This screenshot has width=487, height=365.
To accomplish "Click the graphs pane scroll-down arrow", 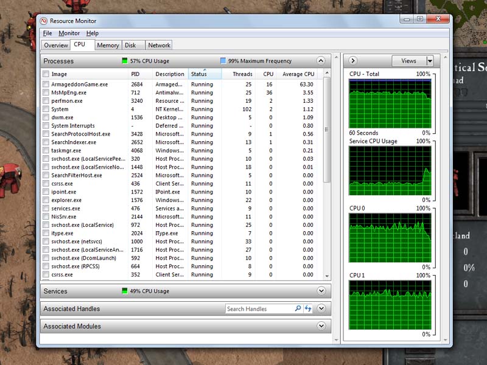I will coord(446,340).
